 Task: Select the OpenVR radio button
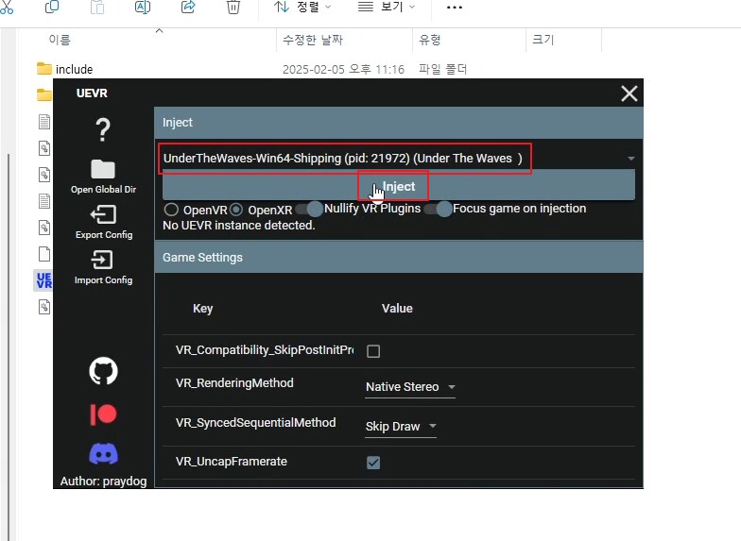[x=171, y=210]
